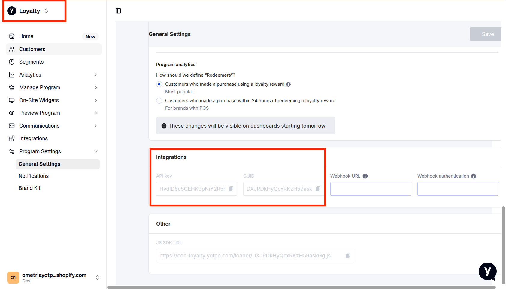Open the Yotpo chat bubble launcher
The width and height of the screenshot is (506, 289).
(488, 272)
